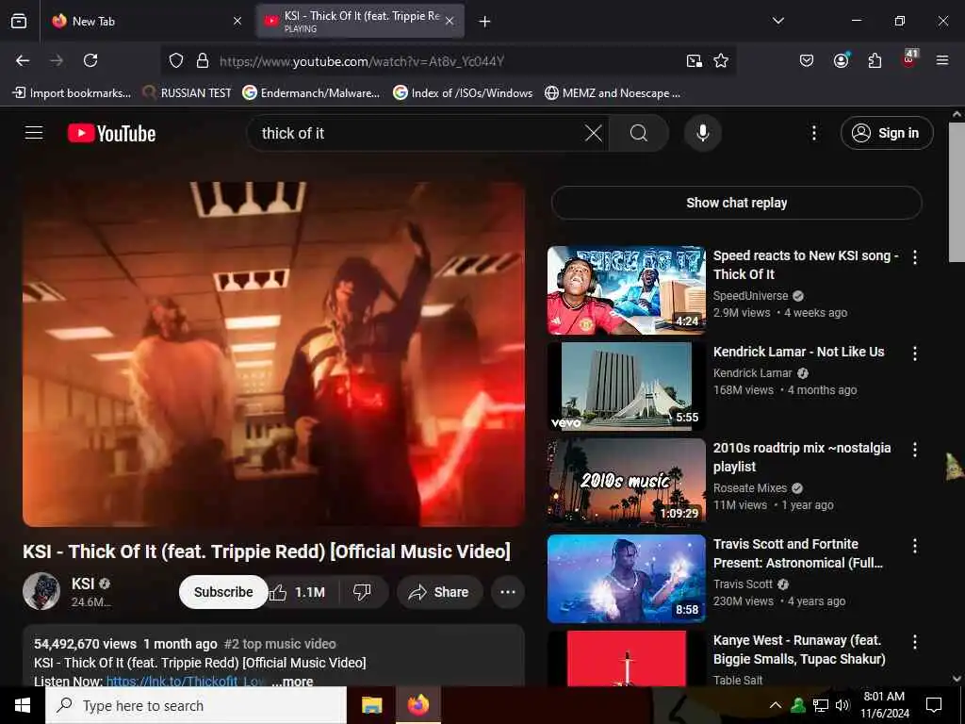Open RUSSIAN TEST bookmark
The width and height of the screenshot is (965, 724).
tap(187, 93)
